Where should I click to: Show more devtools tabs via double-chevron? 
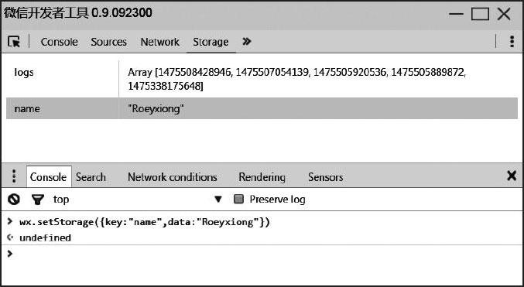[x=247, y=42]
